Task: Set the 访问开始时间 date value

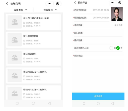Action: (x=101, y=10)
